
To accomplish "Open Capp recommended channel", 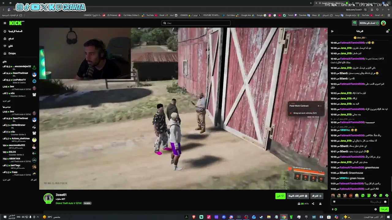I will [20, 173].
